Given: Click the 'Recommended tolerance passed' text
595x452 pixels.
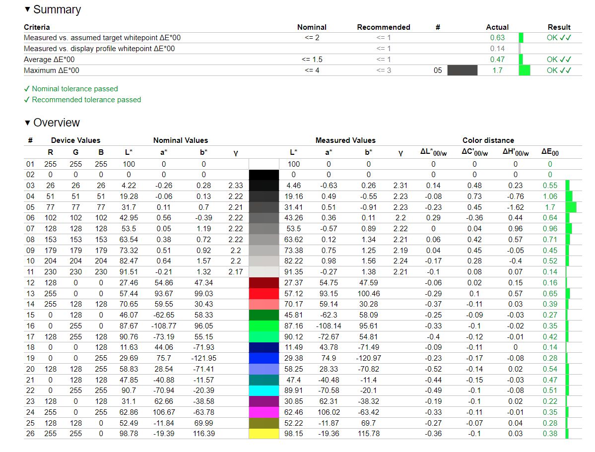Looking at the screenshot, I should [86, 100].
